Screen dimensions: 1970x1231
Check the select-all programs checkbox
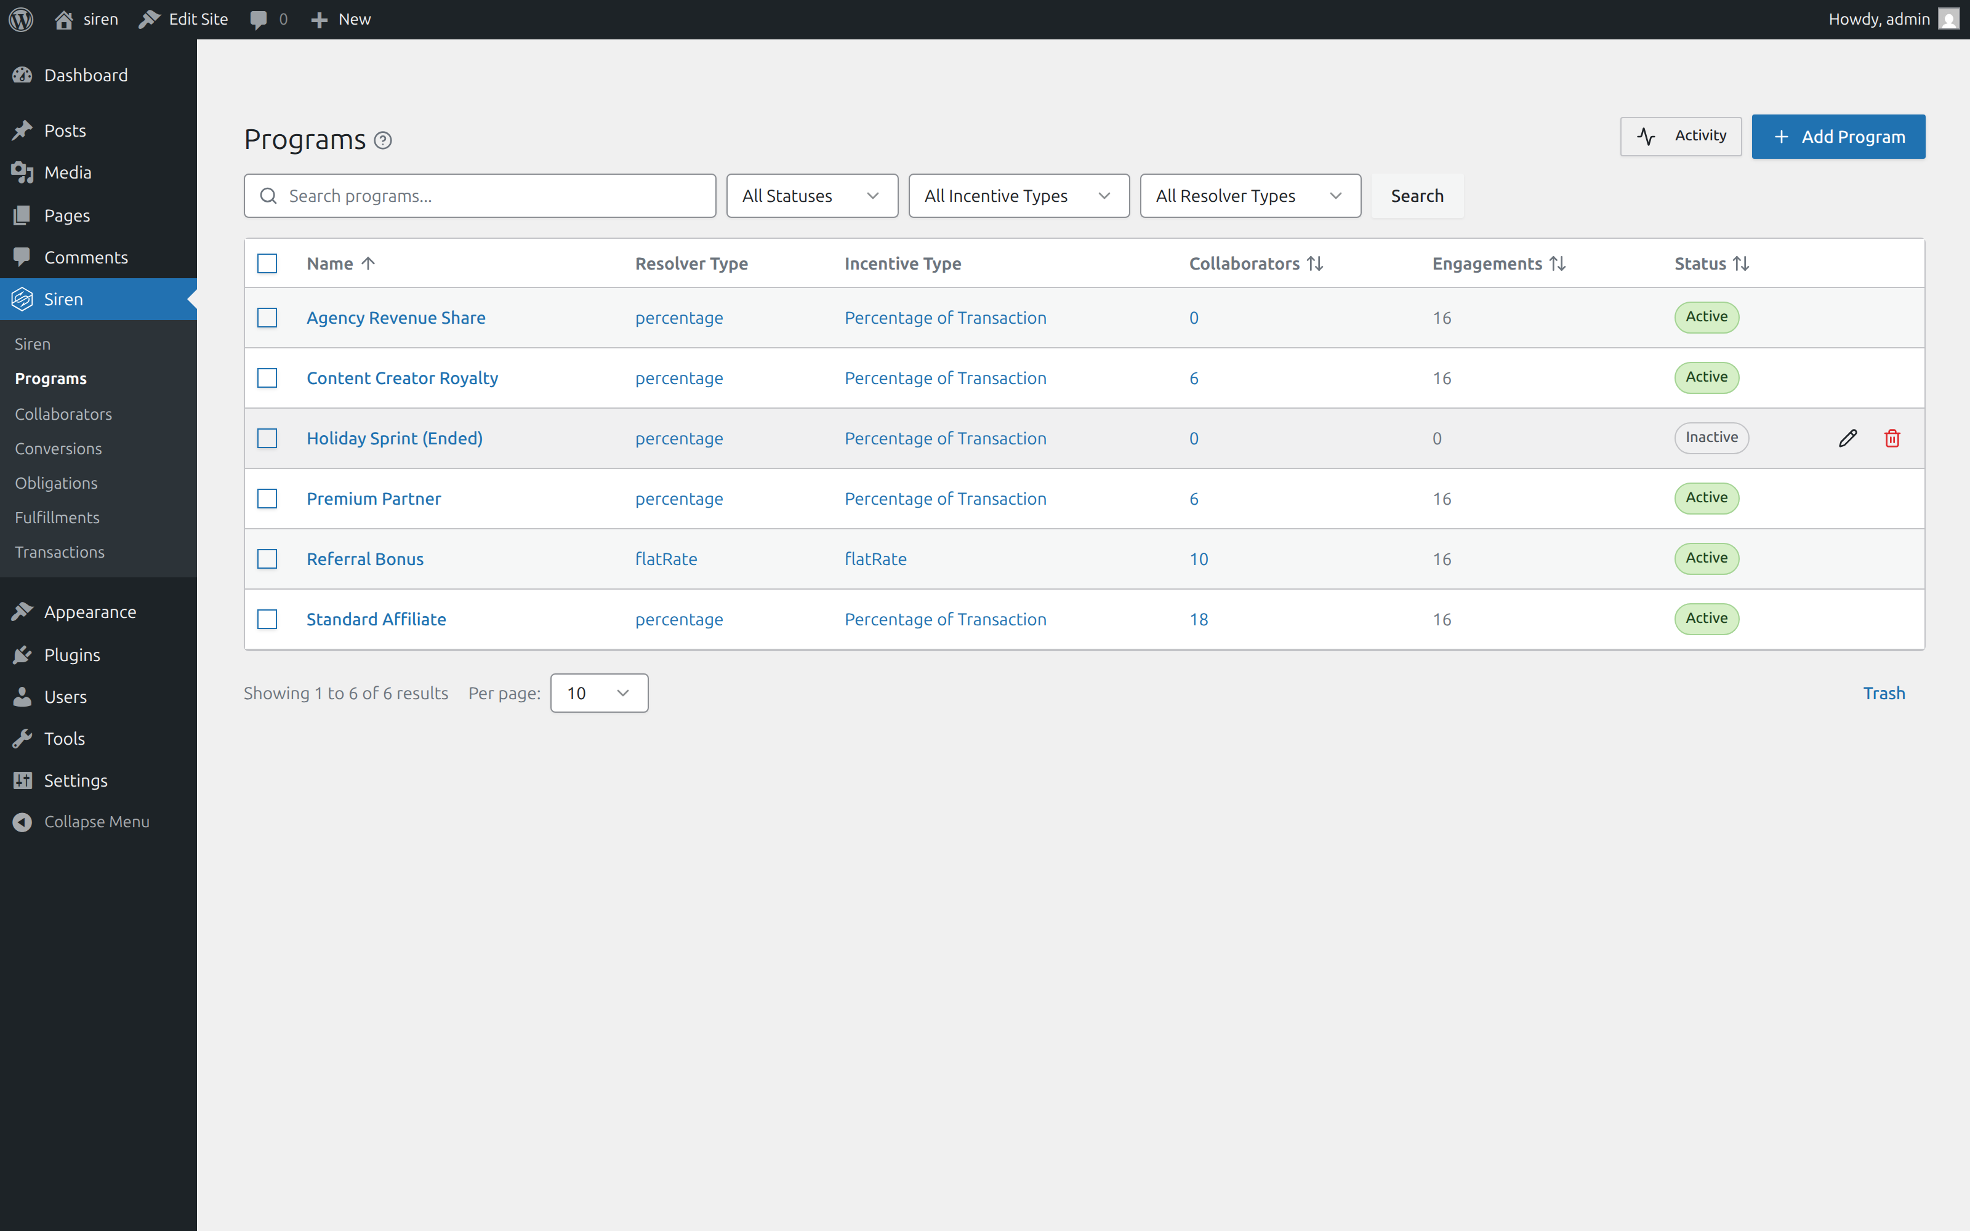click(267, 263)
